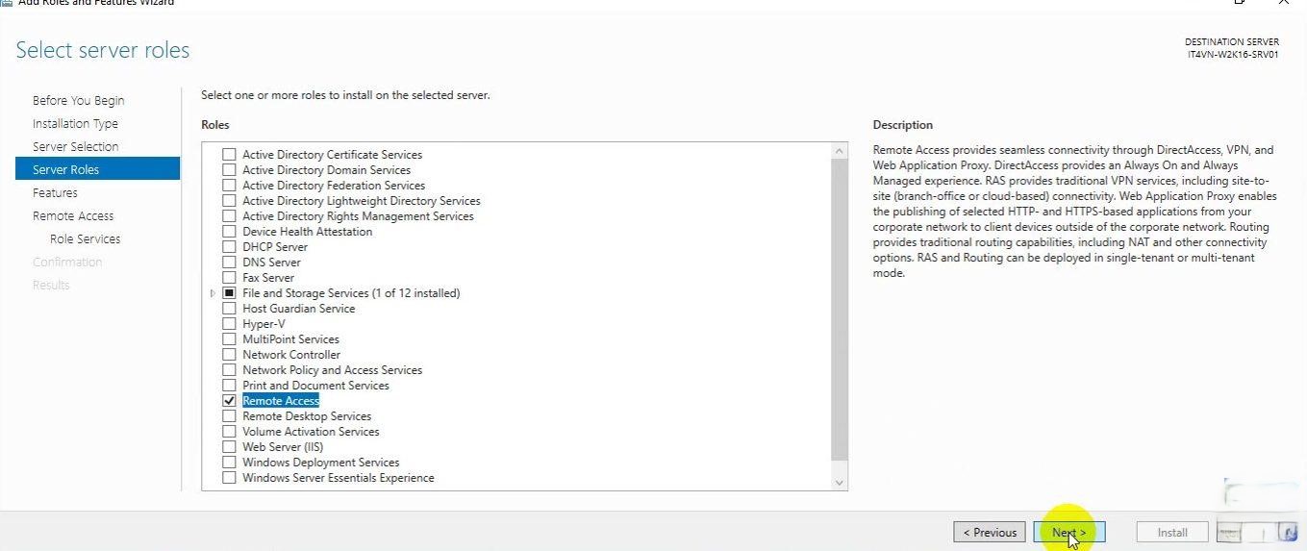Open the Installation Type wizard step

(75, 124)
